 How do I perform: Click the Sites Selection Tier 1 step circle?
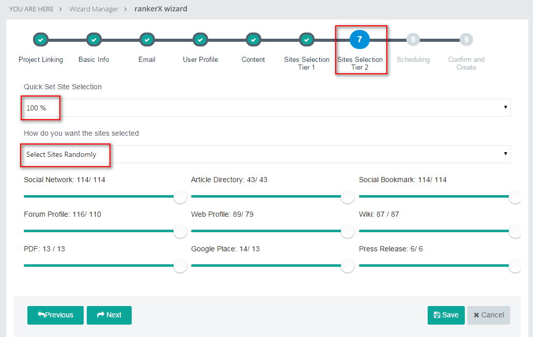pyautogui.click(x=307, y=40)
